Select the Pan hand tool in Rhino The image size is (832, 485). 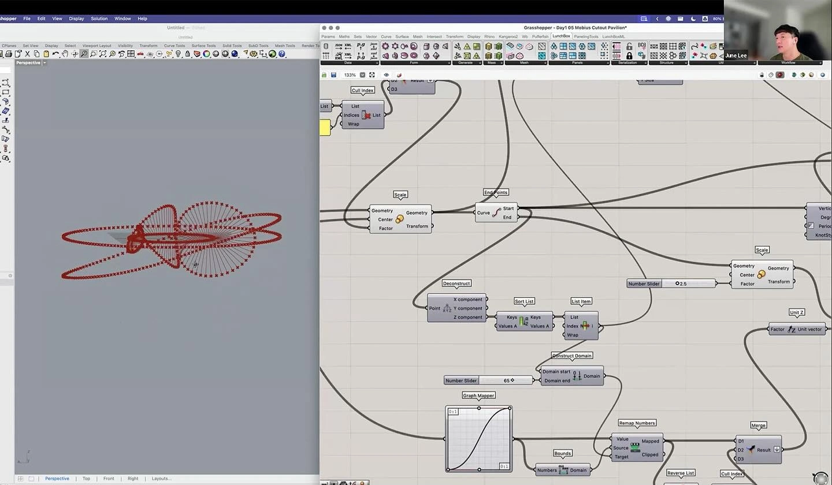pos(65,54)
